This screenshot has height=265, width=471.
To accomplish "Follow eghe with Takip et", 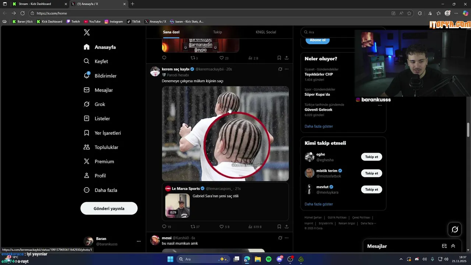I will pos(372,157).
